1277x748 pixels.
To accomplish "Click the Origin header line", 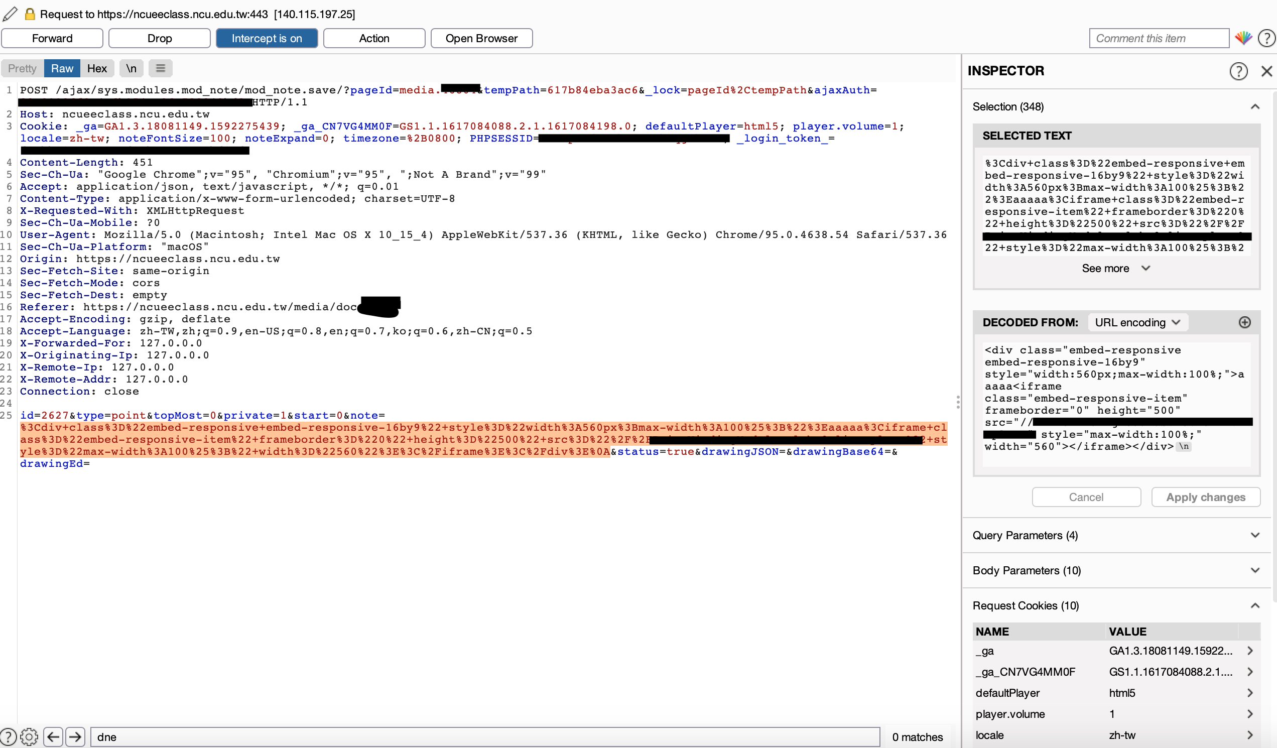I will pyautogui.click(x=150, y=259).
